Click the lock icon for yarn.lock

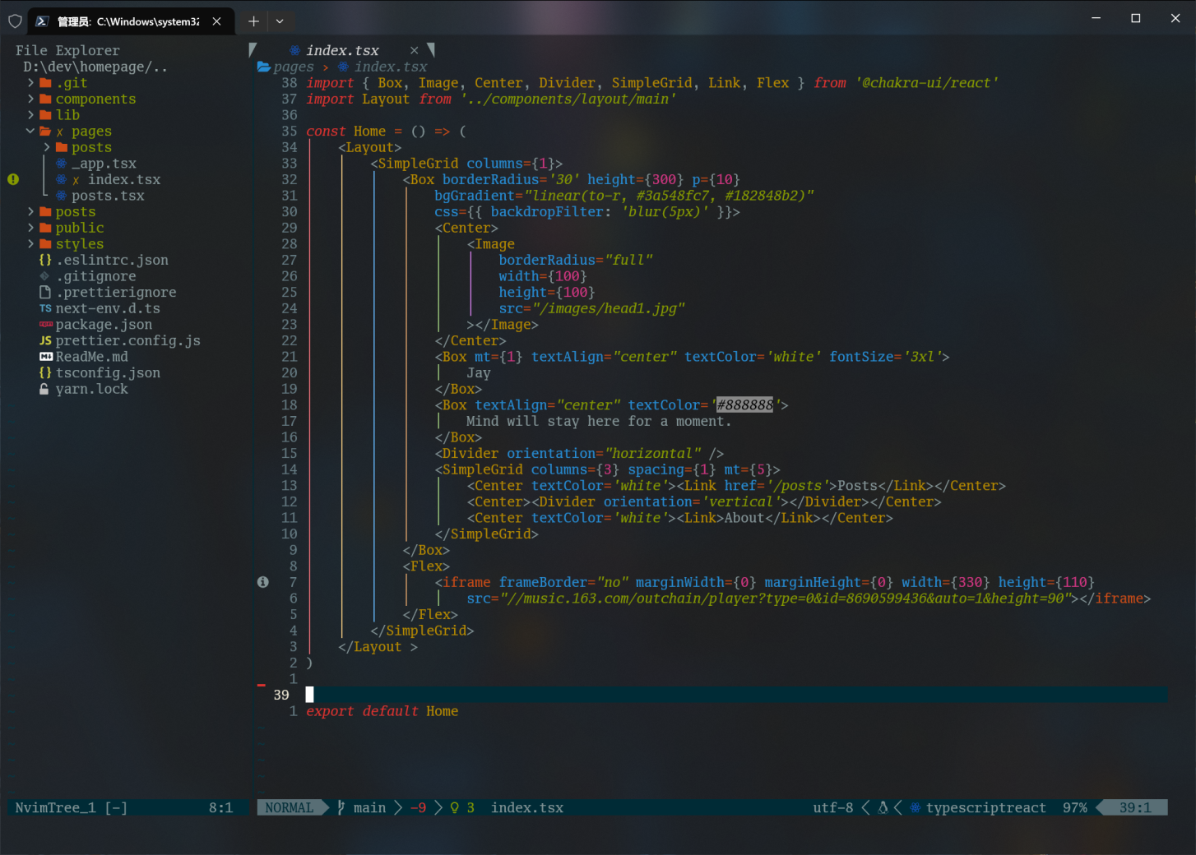[44, 389]
